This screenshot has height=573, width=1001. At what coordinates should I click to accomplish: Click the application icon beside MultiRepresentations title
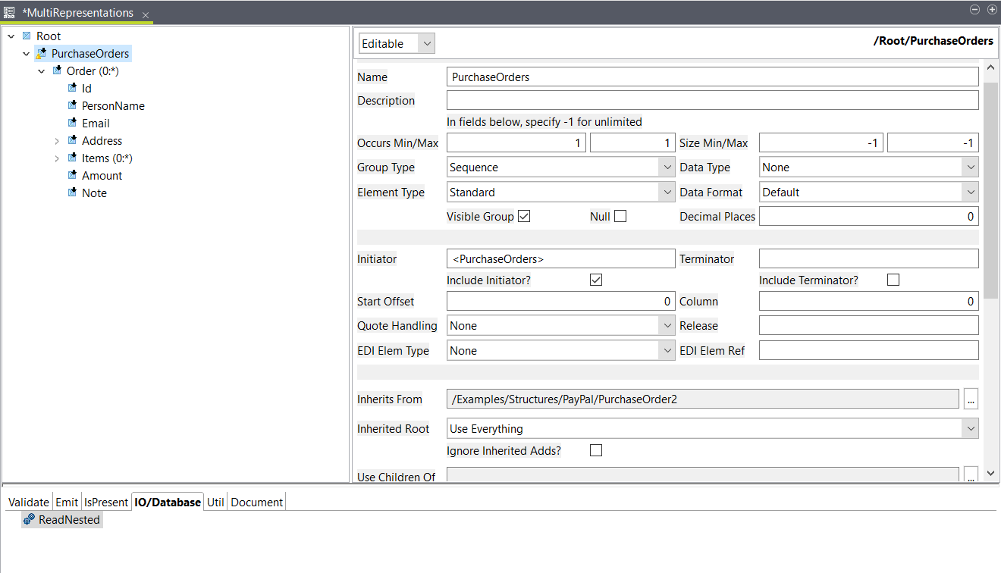pyautogui.click(x=9, y=12)
